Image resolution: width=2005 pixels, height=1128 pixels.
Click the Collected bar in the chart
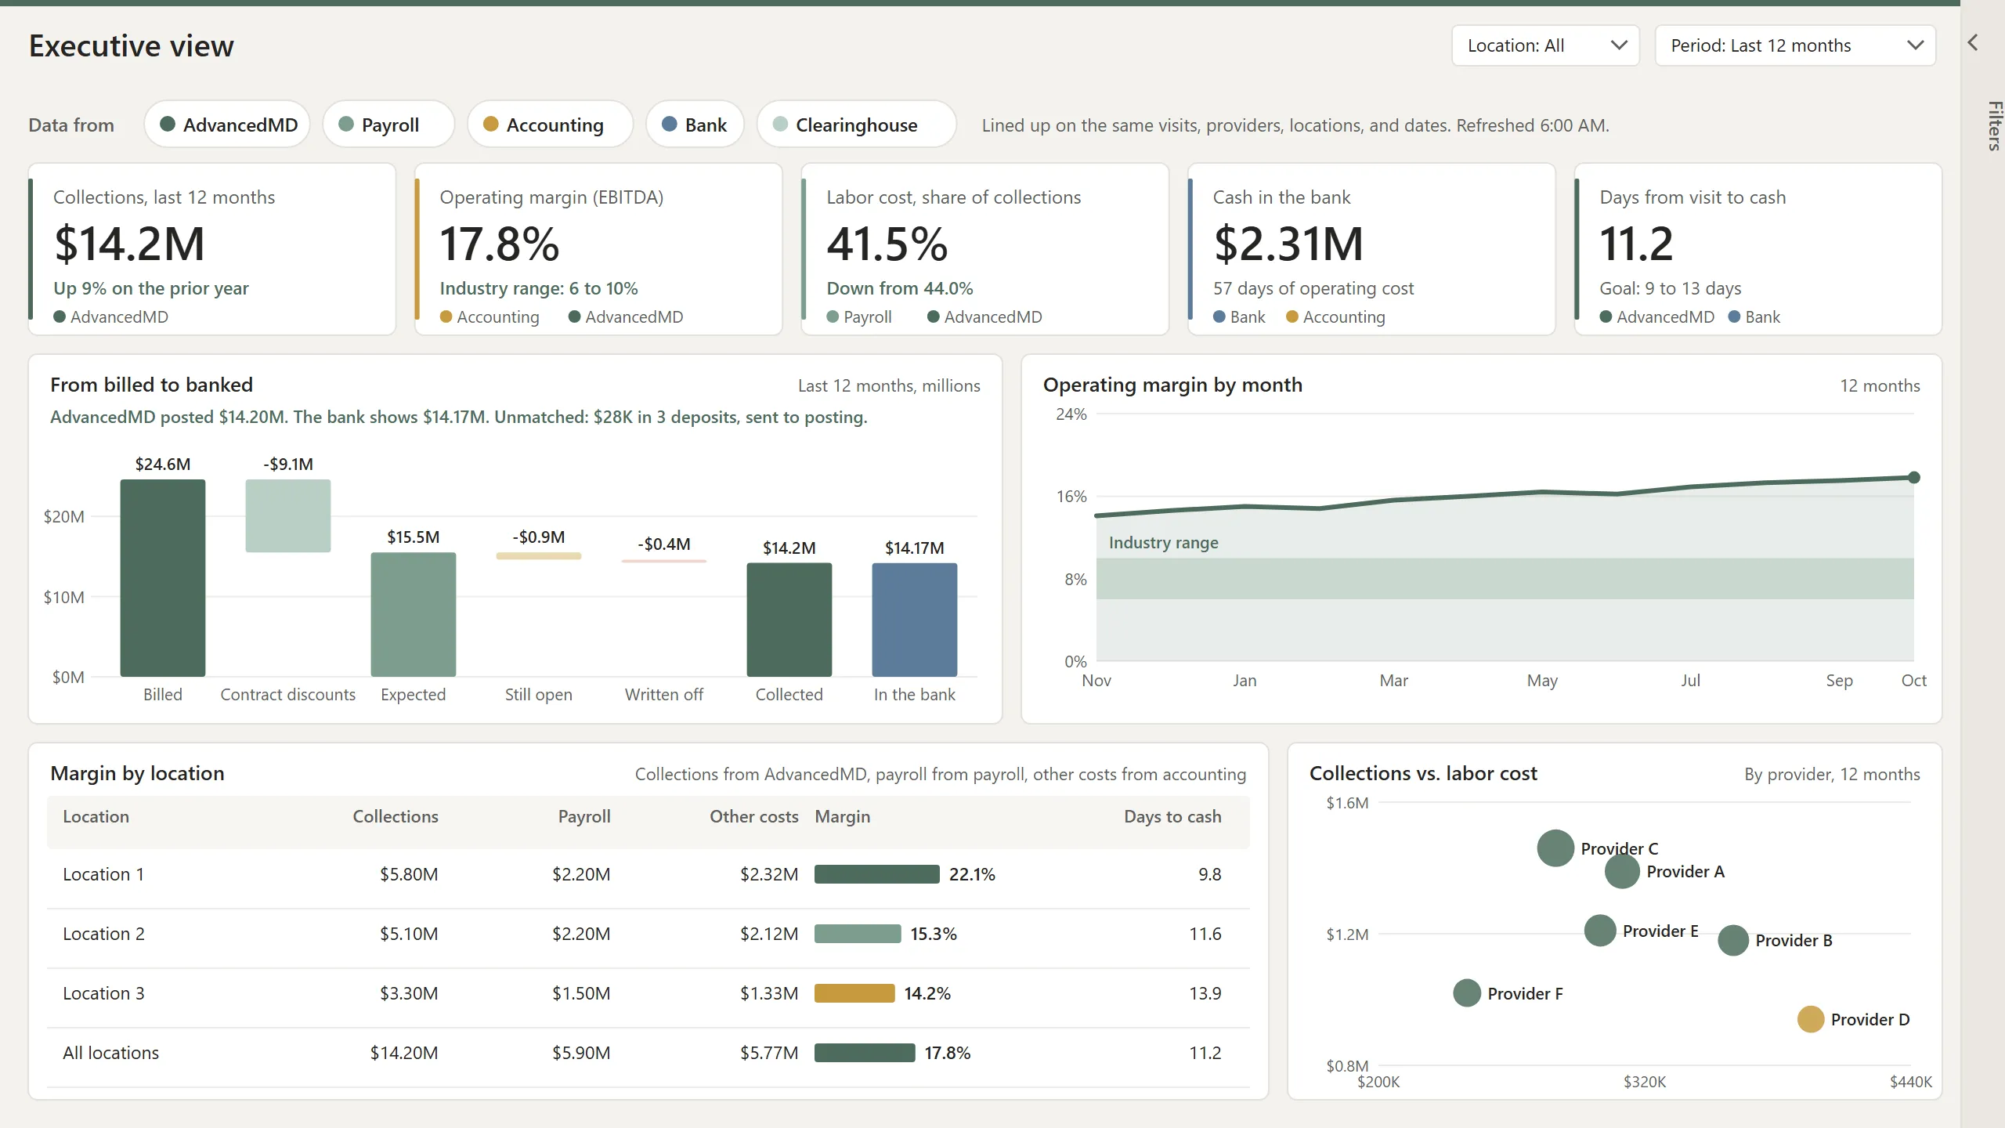coord(789,620)
